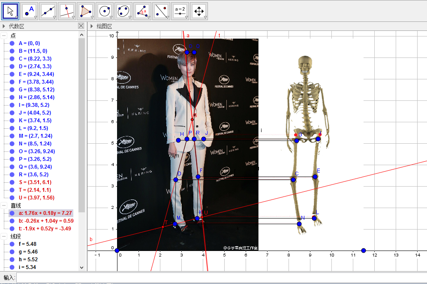
Task: Toggle visibility of line a equation
Action: tap(12, 213)
